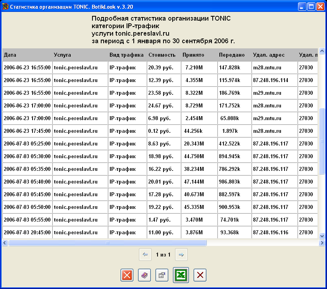Open the purple book icon button

click(x=144, y=275)
